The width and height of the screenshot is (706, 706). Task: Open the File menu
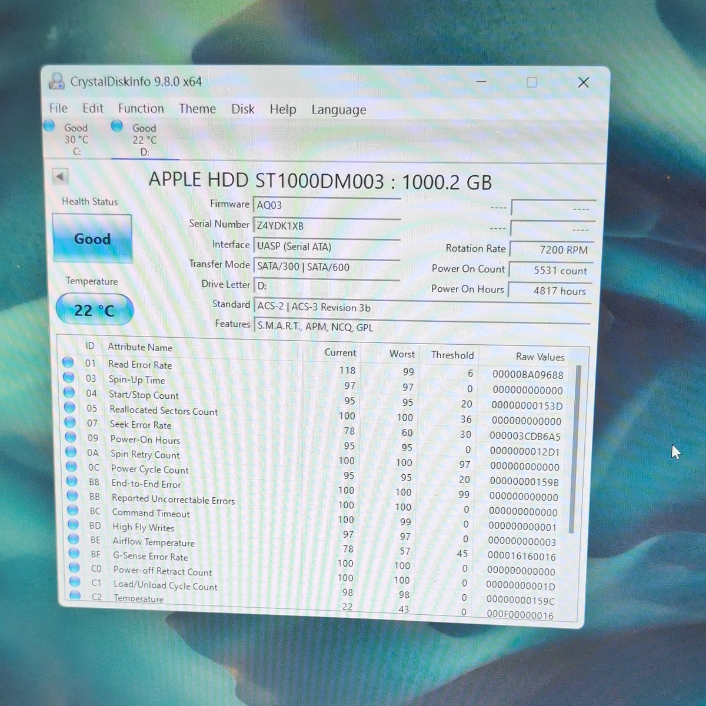58,108
